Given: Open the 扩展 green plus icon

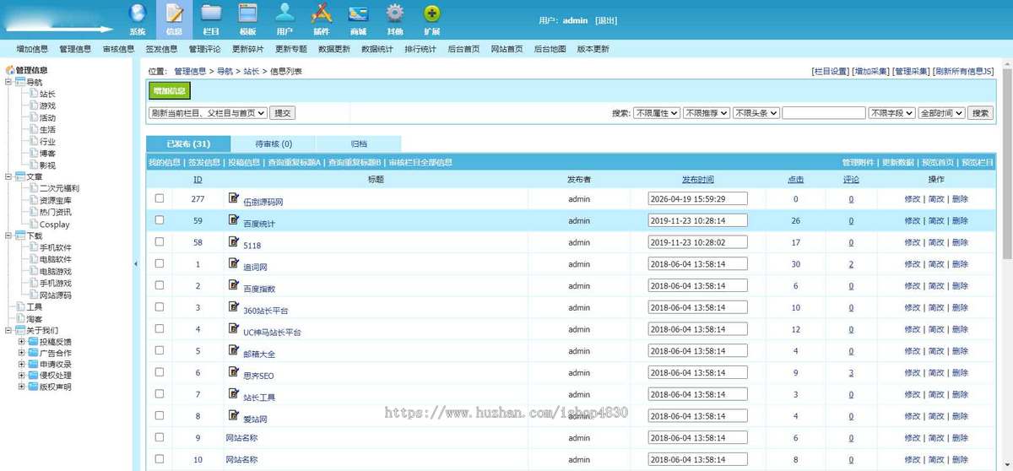Looking at the screenshot, I should point(431,14).
